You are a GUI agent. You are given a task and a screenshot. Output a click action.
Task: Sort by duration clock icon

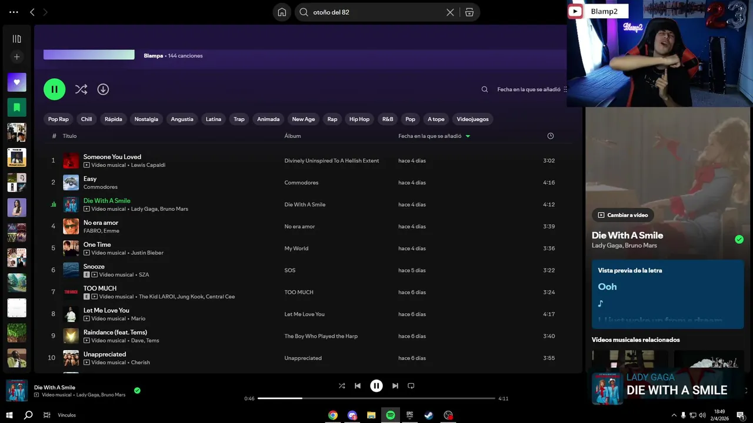[551, 136]
